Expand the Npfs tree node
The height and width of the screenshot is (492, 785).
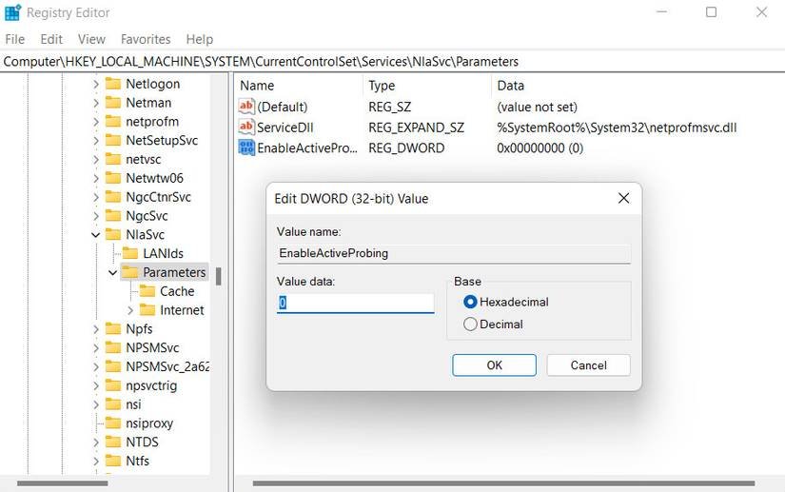[x=95, y=329]
